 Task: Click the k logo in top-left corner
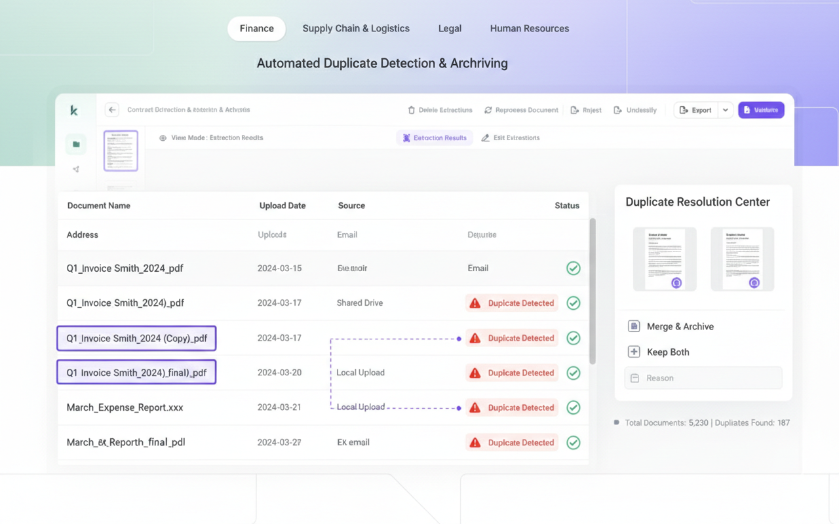(x=74, y=111)
